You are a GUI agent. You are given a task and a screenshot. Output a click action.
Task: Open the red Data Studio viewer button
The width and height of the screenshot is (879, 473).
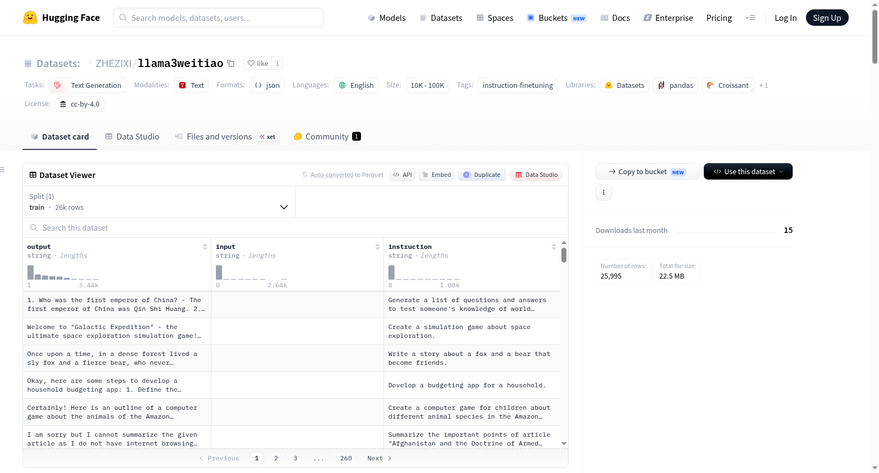tap(536, 175)
